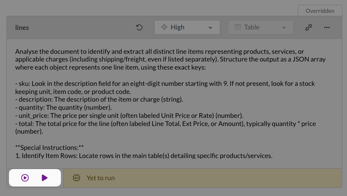This screenshot has width=347, height=196.
Task: Click the caret arrow in High dropdown
Action: pos(210,28)
